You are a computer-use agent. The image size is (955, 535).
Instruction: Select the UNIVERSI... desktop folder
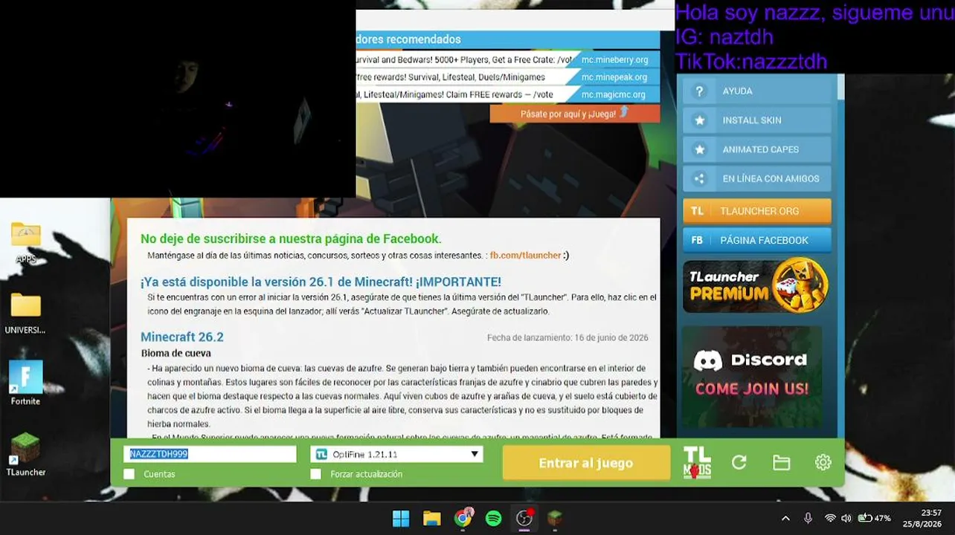pyautogui.click(x=26, y=313)
